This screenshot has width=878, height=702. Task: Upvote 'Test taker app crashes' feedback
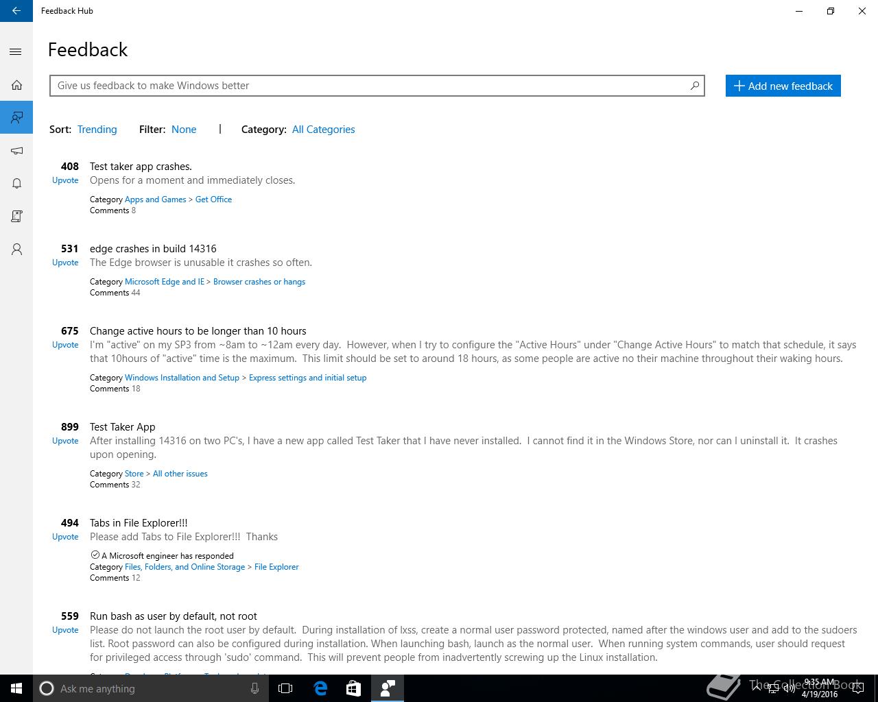(65, 180)
